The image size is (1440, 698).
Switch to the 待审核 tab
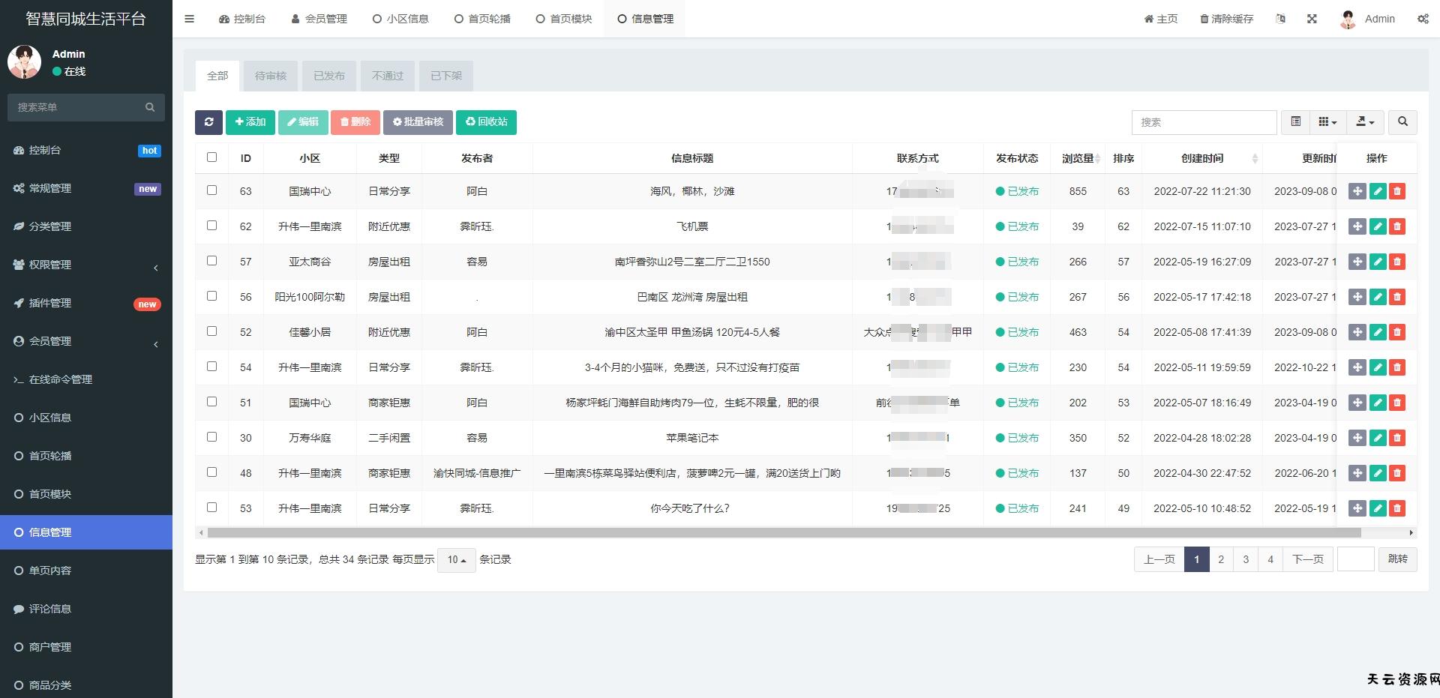(x=270, y=76)
